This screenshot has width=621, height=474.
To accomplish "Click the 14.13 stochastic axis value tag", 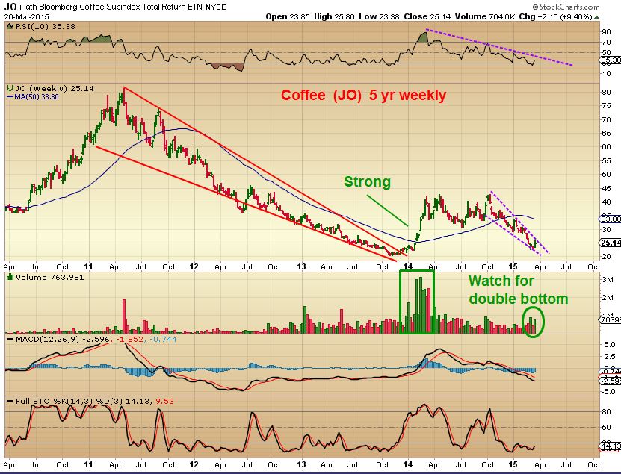I will [x=611, y=446].
